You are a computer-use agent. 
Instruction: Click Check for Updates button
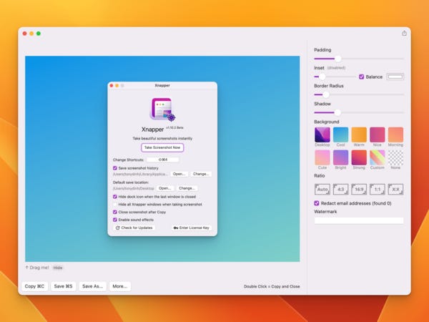(134, 228)
